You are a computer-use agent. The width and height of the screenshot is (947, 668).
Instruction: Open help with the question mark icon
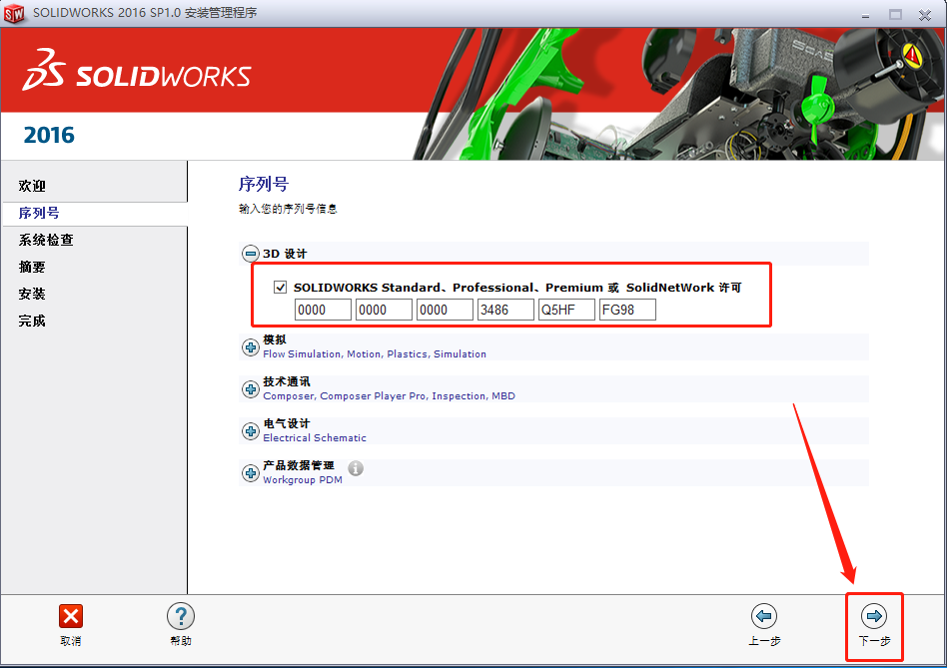click(x=181, y=616)
